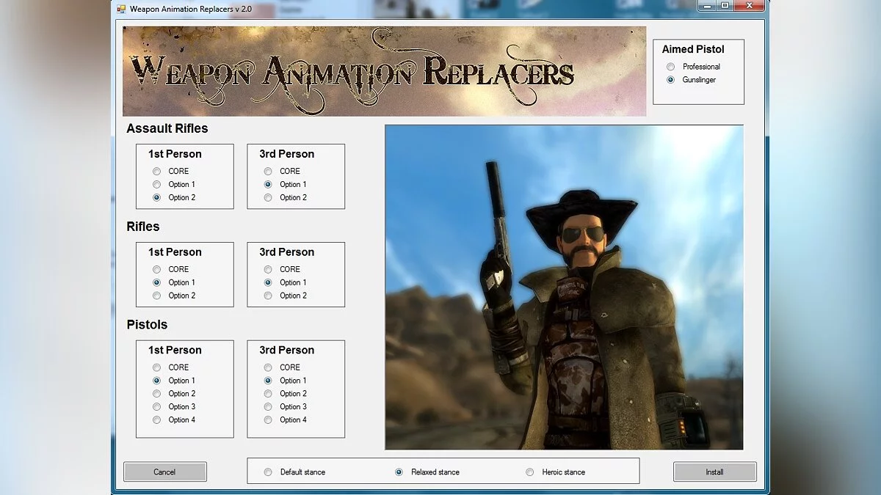Screen dimensions: 881x495
Task: Click the app icon in the title bar
Action: tap(121, 9)
